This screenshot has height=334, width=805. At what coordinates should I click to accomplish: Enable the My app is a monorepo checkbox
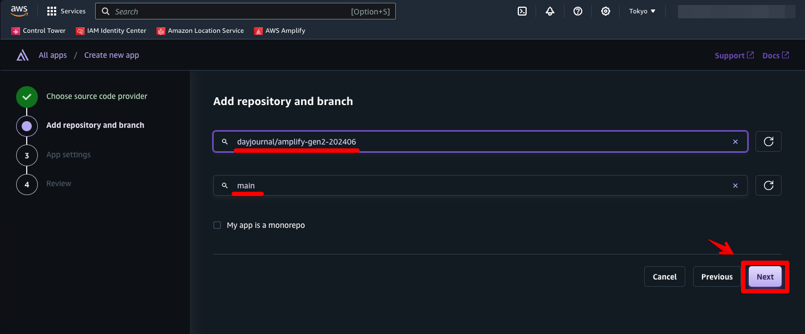217,225
